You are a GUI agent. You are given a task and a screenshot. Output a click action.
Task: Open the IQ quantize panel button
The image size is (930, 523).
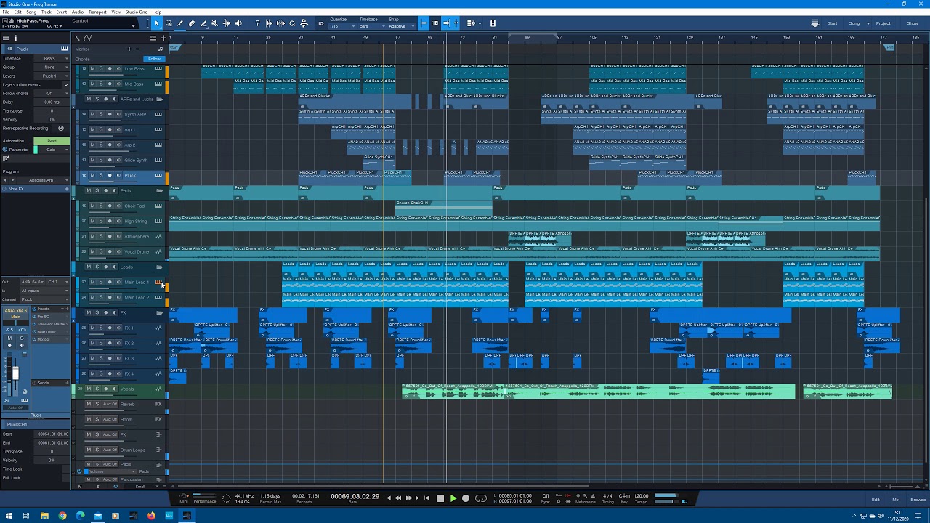[321, 23]
